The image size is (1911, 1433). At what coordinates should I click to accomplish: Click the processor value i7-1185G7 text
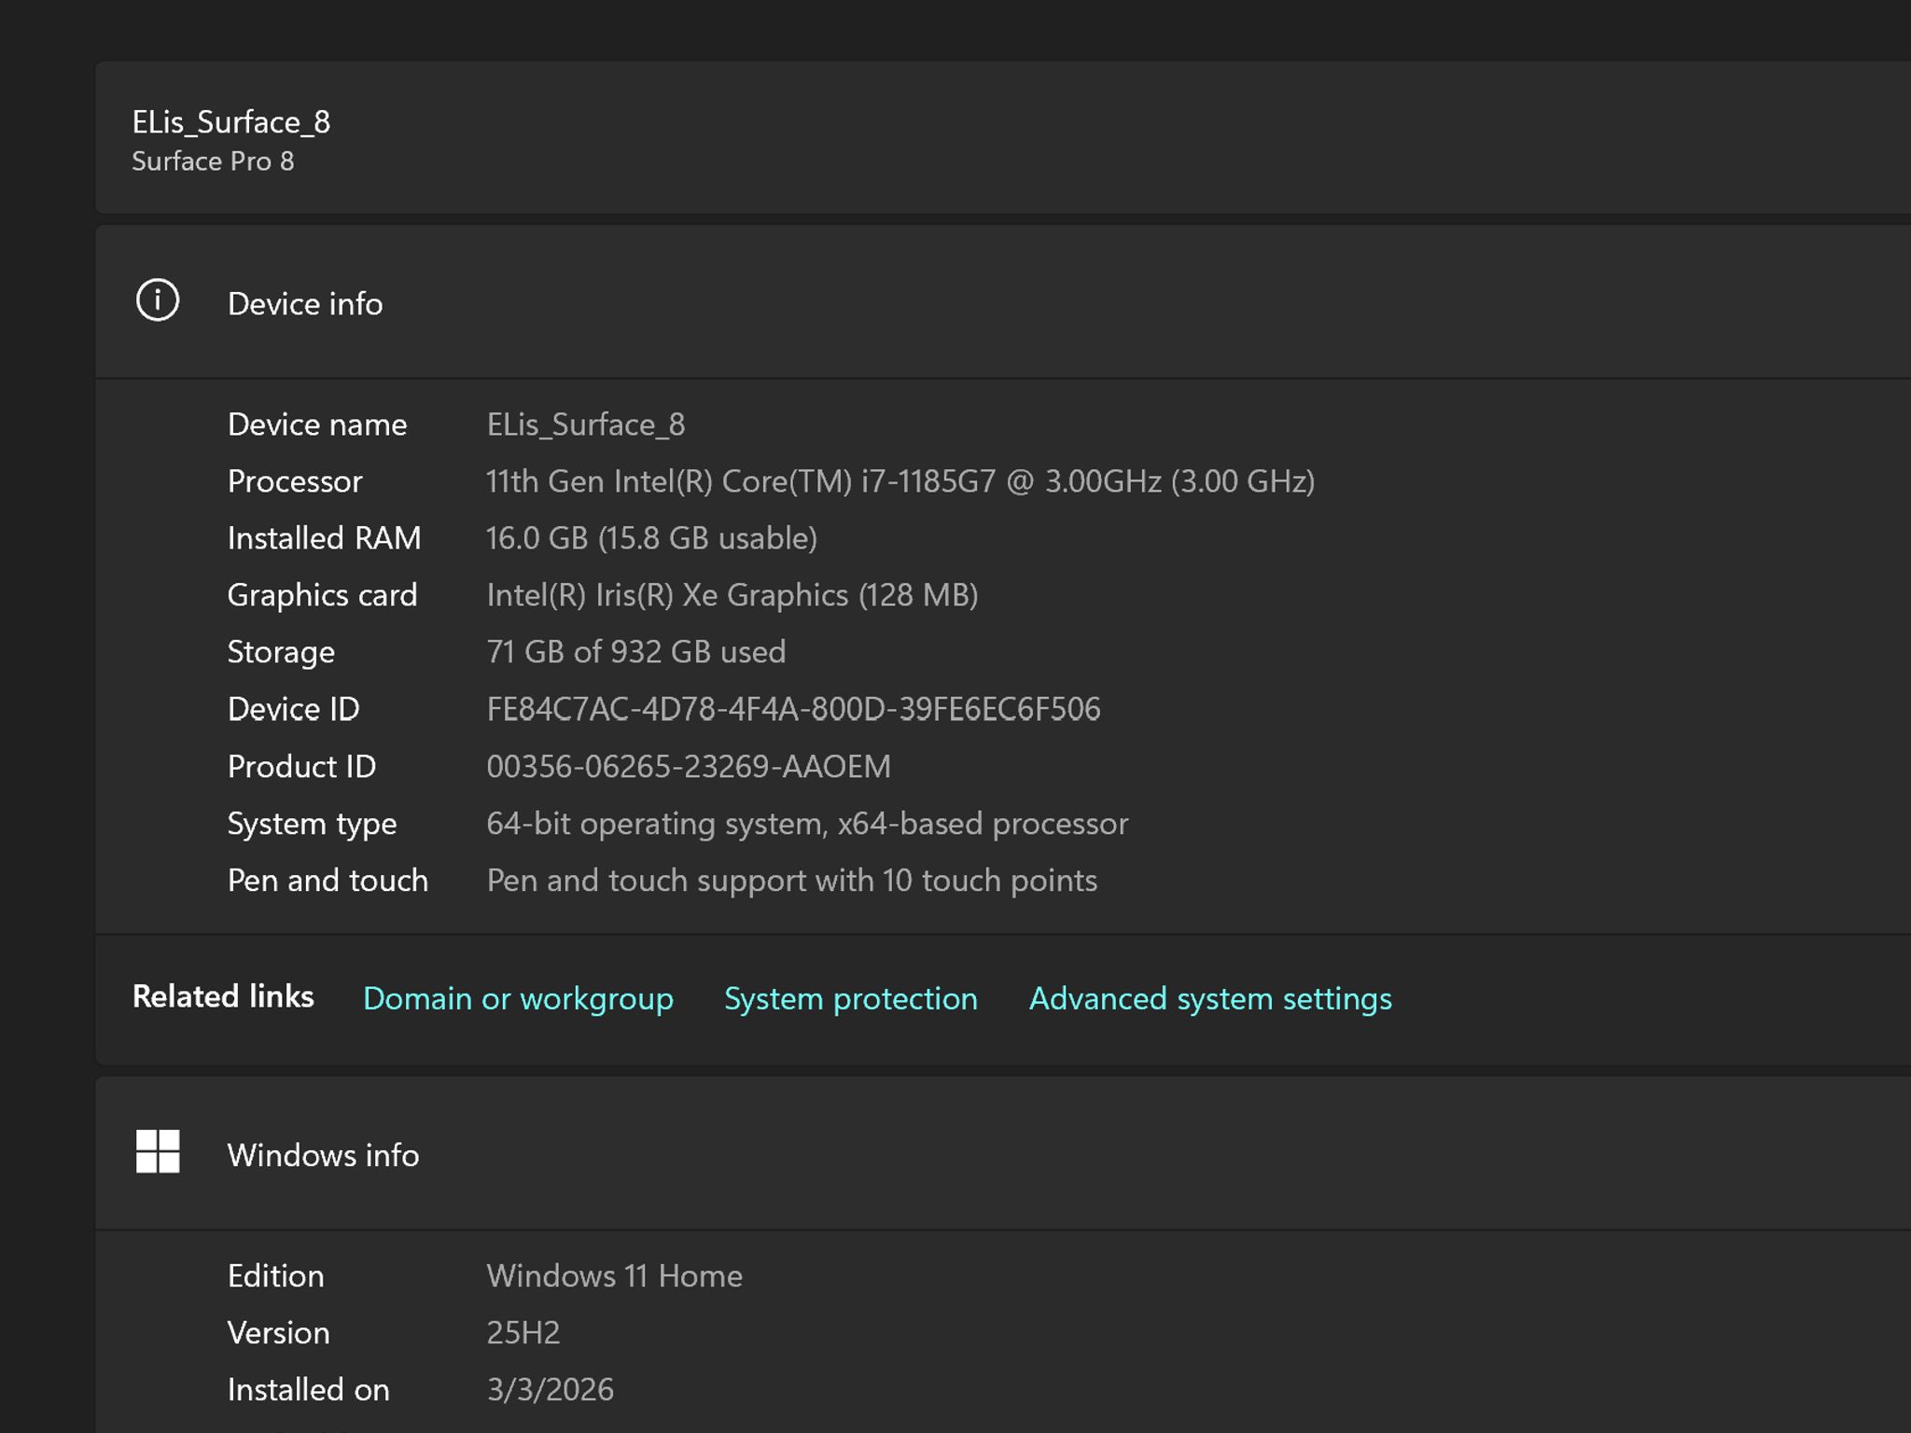pyautogui.click(x=900, y=481)
